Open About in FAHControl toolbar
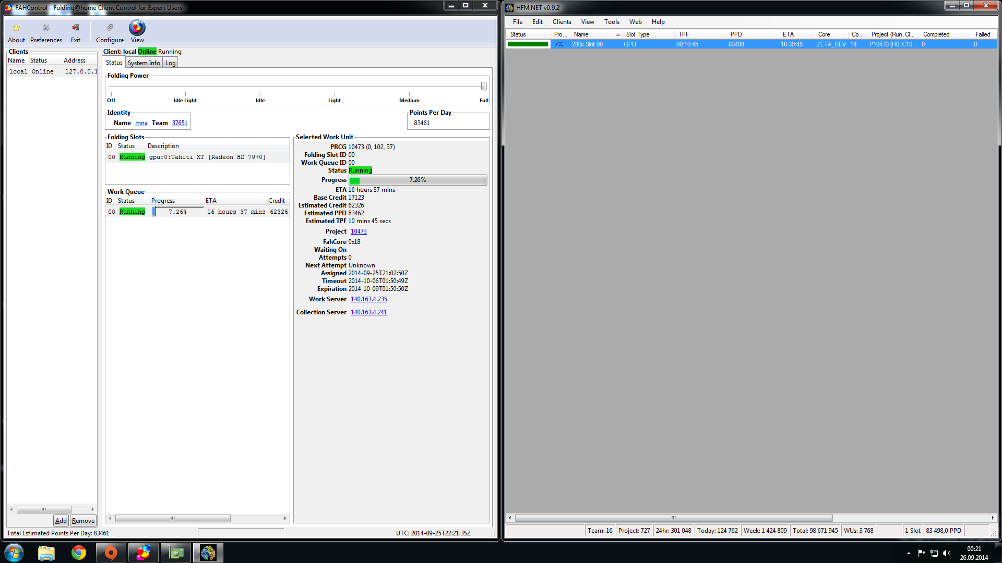The image size is (1002, 563). (16, 33)
